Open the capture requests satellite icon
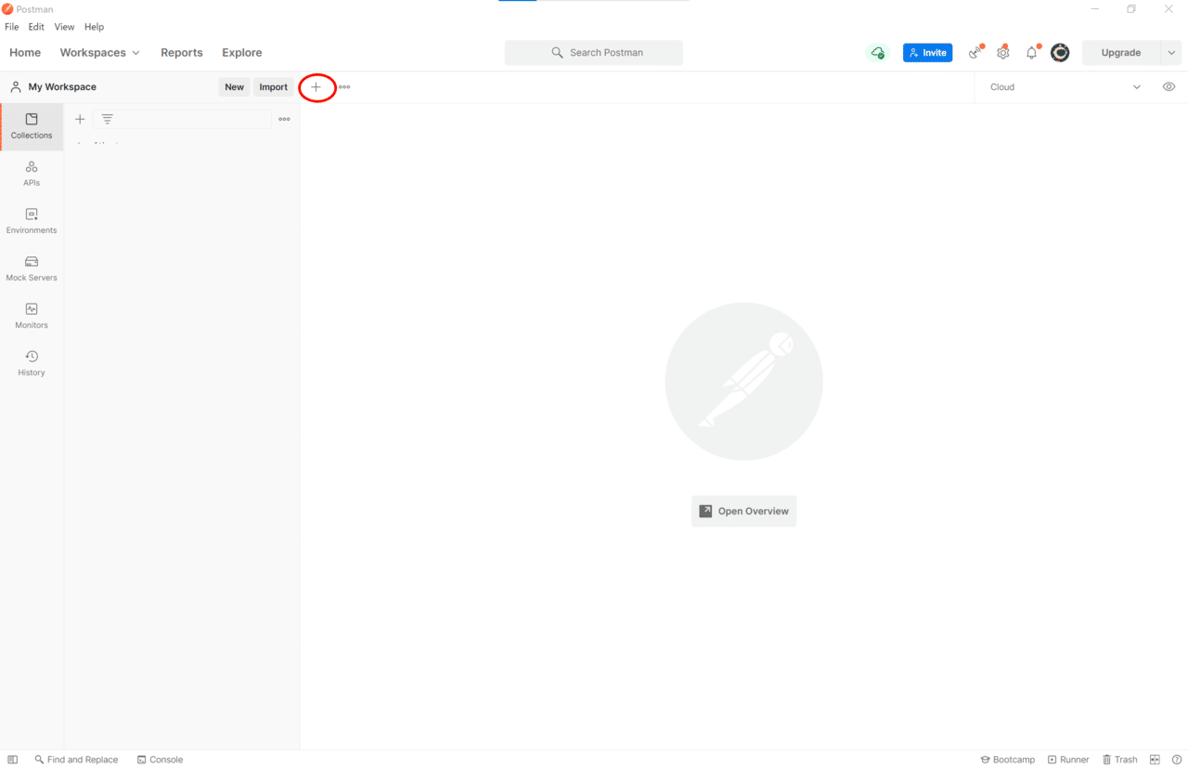Viewport: 1188px width, 768px height. (975, 53)
